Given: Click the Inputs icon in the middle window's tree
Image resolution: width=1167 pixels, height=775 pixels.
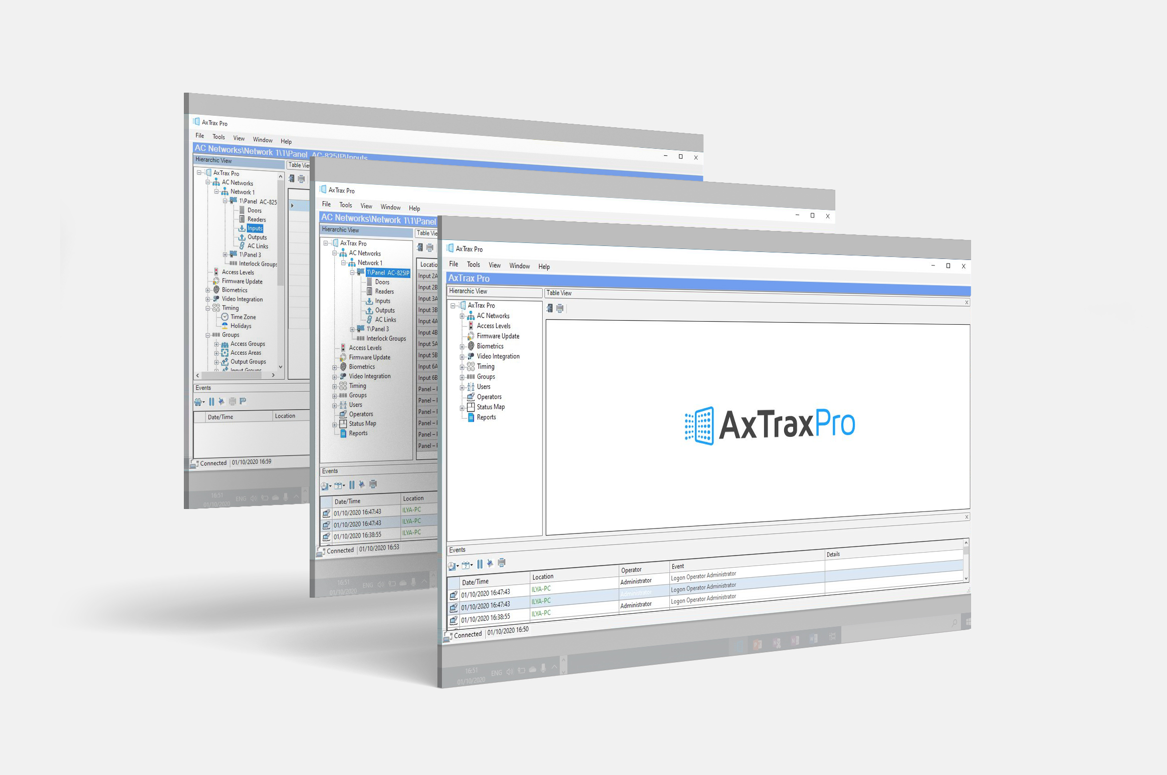Looking at the screenshot, I should pos(369,301).
